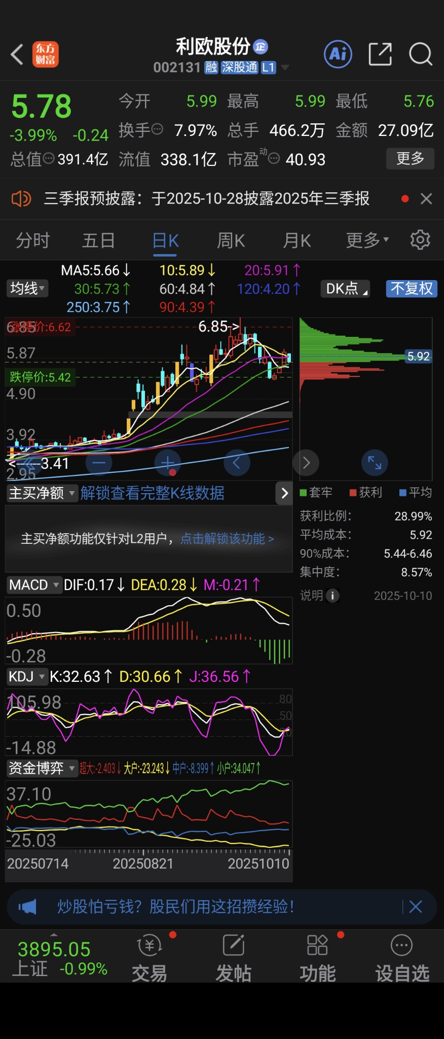
Task: Tap the 说明 info icon
Action: [332, 596]
